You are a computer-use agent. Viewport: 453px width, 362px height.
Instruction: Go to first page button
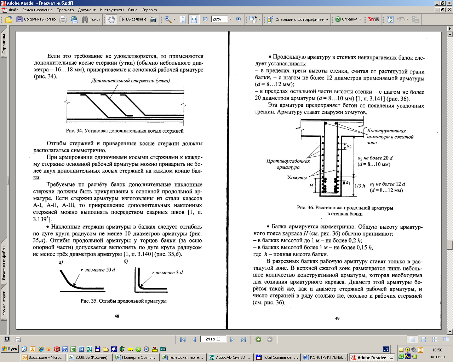183,339
